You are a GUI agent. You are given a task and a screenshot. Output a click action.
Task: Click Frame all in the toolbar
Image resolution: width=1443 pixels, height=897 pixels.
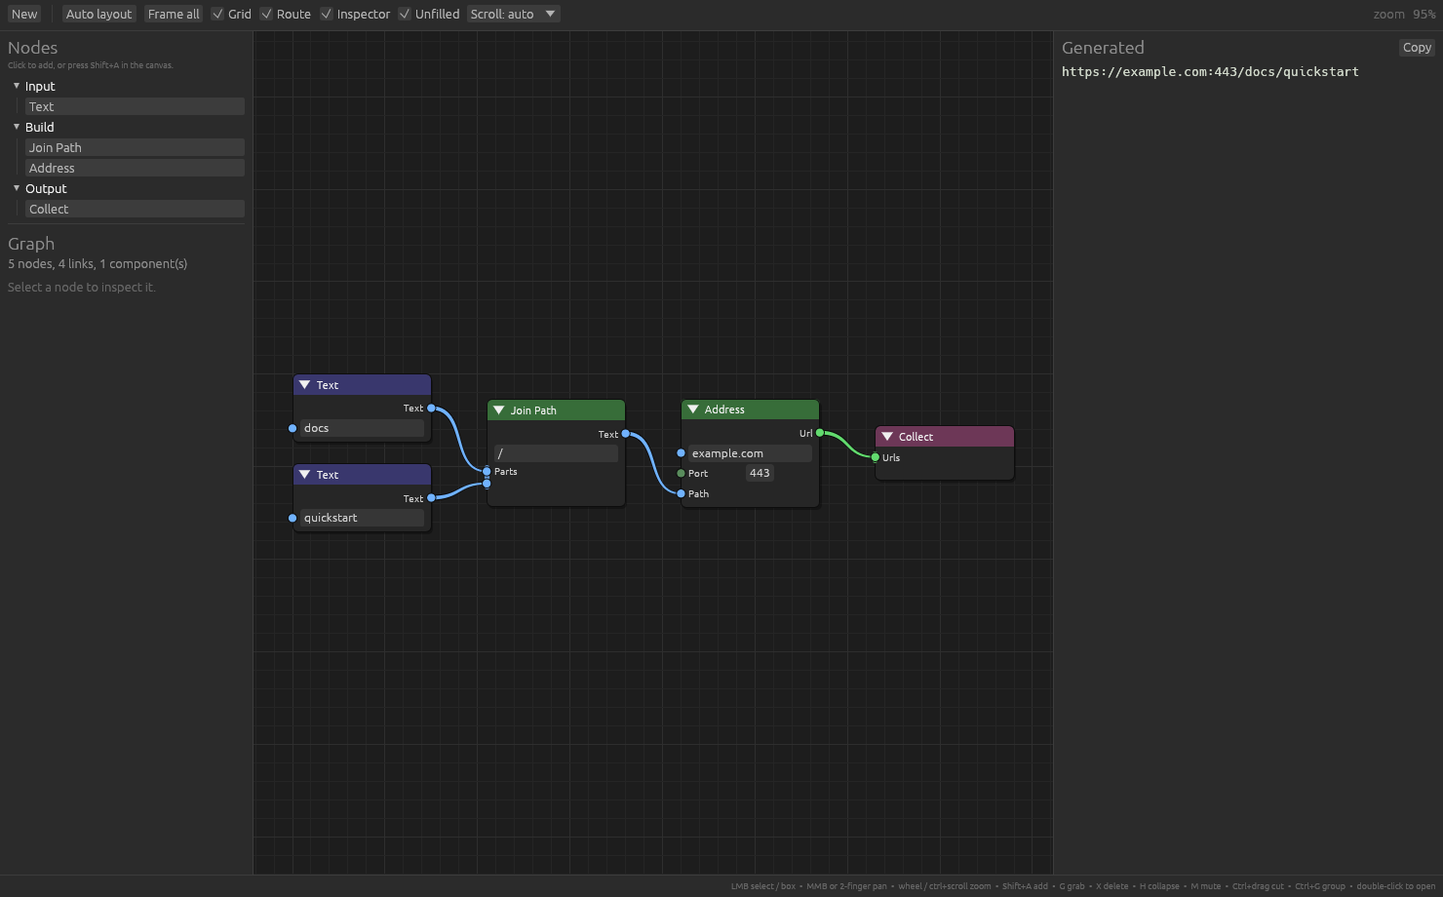click(174, 14)
